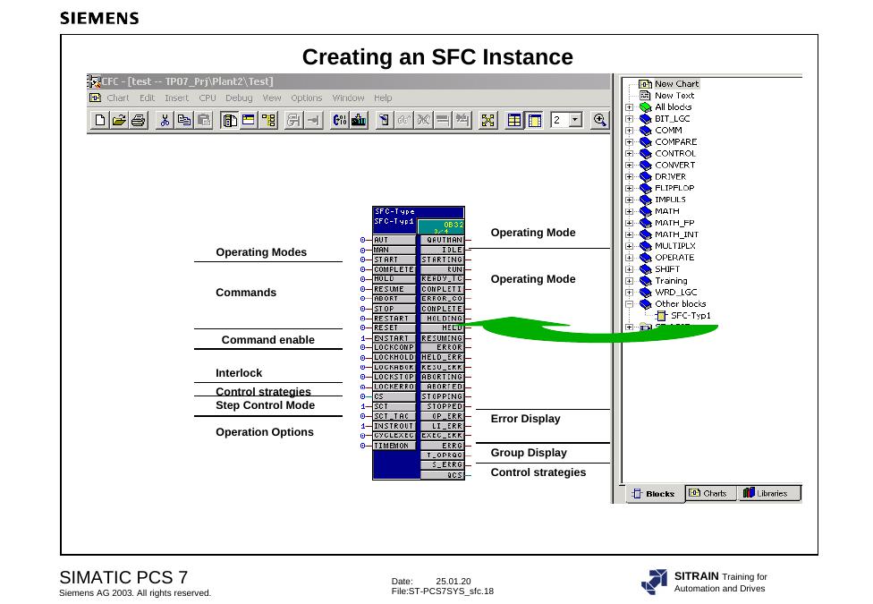Expand the COMM block family
Image resolution: width=873 pixels, height=604 pixels.
(x=629, y=131)
